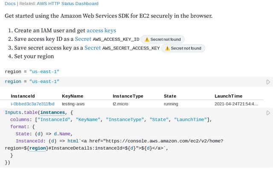
Task: Run the region cell with play icon
Action: coord(268,82)
